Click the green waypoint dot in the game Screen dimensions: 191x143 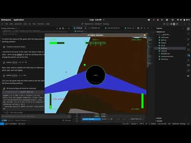85,65
